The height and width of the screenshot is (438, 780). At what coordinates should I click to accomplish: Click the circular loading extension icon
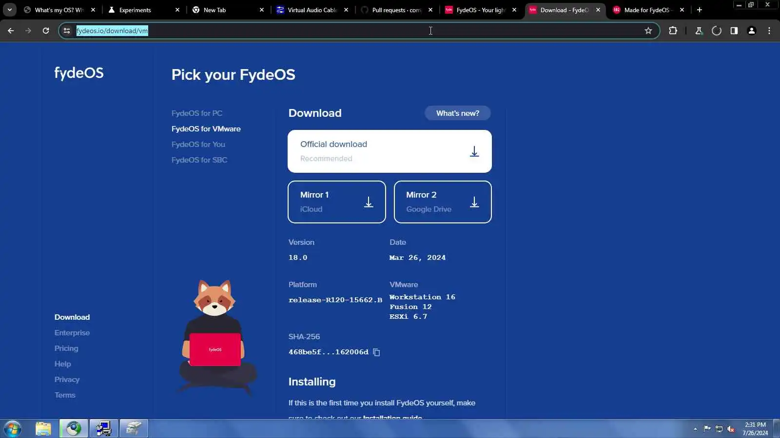click(717, 31)
